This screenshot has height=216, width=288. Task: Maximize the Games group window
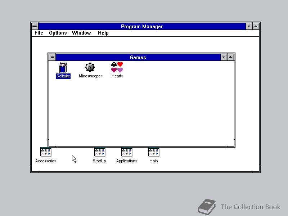[231, 57]
